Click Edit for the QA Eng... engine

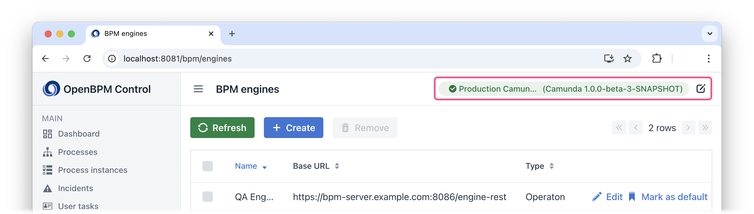607,197
